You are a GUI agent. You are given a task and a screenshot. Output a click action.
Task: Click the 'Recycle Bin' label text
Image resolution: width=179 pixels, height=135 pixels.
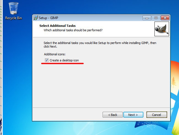click(x=14, y=18)
